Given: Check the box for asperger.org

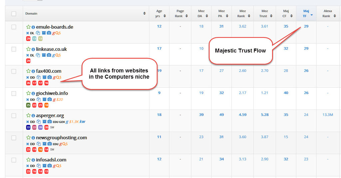Looking at the screenshot, I should (x=14, y=116).
